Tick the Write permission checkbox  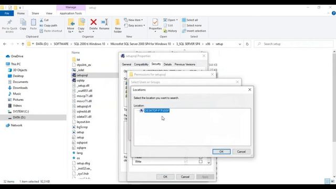tap(201, 162)
